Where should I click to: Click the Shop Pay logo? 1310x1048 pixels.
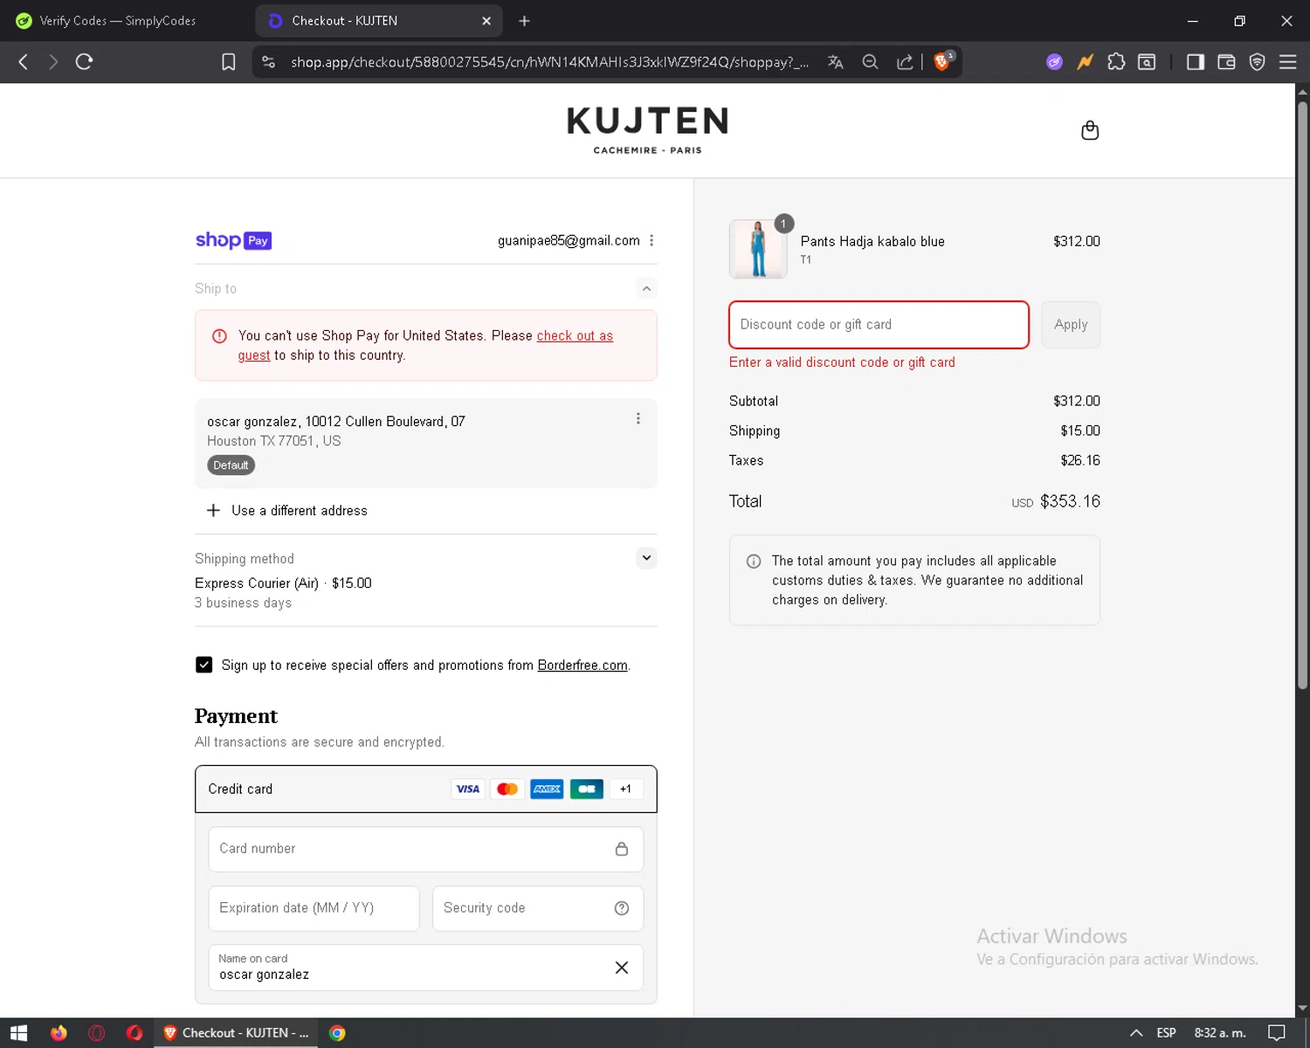click(233, 240)
